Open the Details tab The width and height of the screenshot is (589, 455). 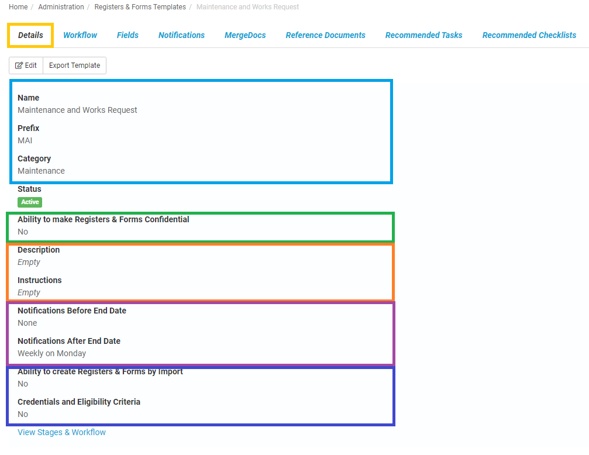(x=30, y=35)
